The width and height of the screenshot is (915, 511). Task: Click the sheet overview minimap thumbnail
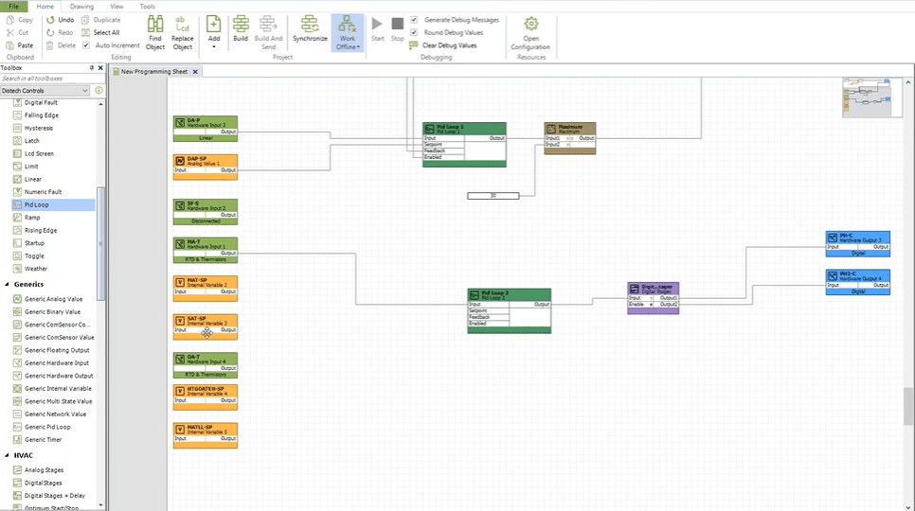coord(868,97)
